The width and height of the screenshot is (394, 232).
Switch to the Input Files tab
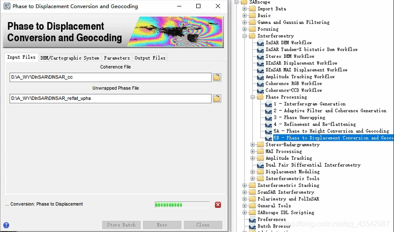pos(21,57)
